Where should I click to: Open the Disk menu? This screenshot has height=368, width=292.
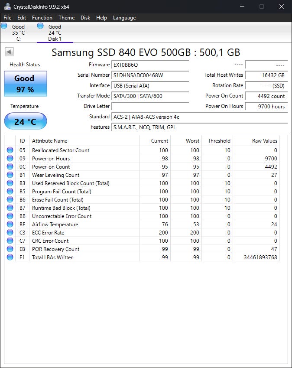click(x=85, y=18)
